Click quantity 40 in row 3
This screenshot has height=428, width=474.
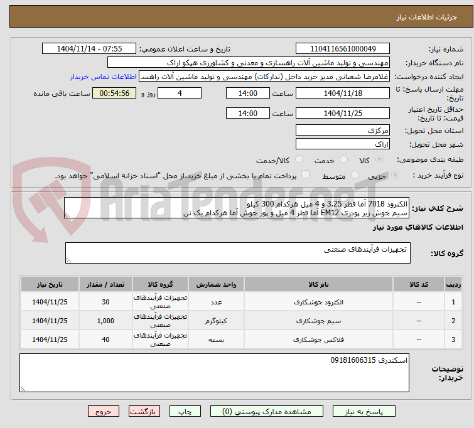pos(105,340)
